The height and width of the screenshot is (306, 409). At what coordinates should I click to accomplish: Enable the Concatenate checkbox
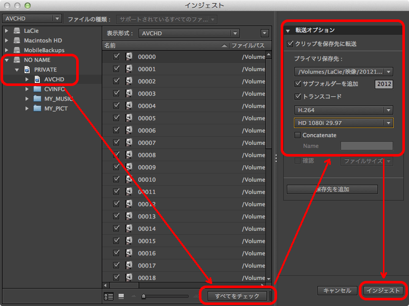pyautogui.click(x=298, y=135)
